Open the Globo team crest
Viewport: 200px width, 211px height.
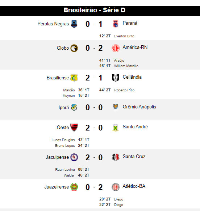tap(74, 48)
